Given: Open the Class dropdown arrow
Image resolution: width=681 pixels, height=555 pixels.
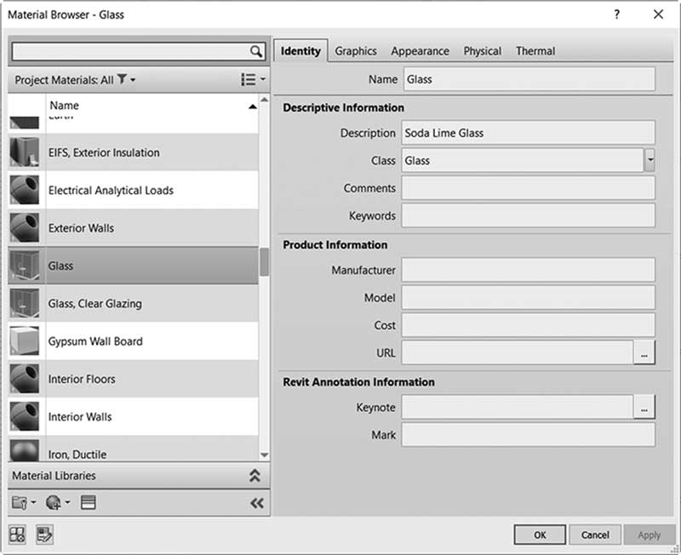Looking at the screenshot, I should tap(650, 160).
